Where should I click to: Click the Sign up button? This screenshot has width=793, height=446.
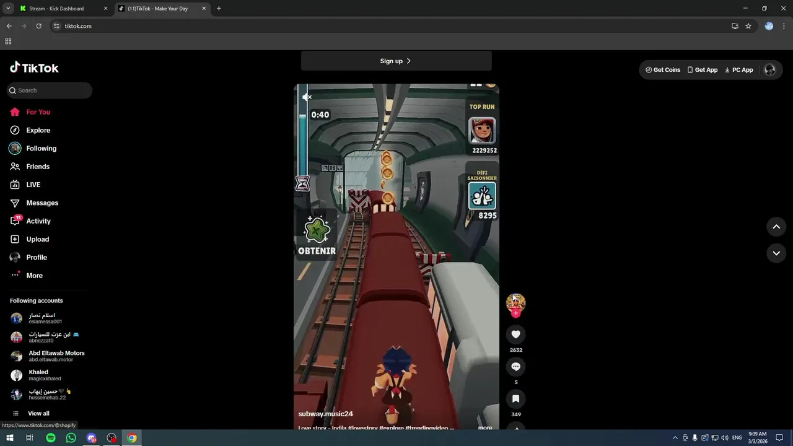[396, 61]
